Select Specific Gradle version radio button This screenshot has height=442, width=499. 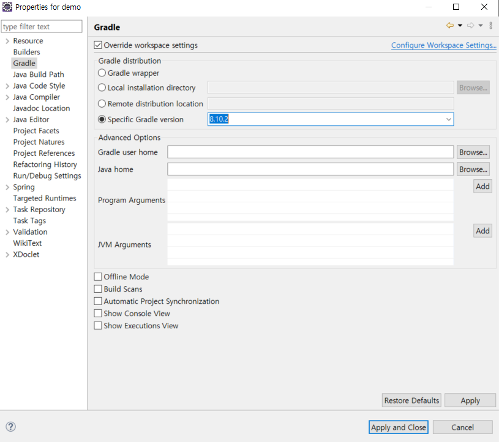point(102,119)
